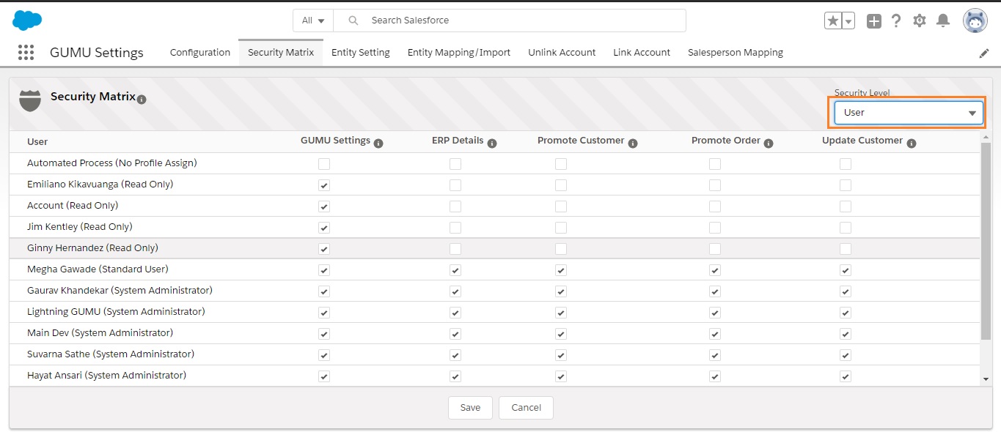This screenshot has height=432, width=1001.
Task: Open the notifications bell icon
Action: point(943,21)
